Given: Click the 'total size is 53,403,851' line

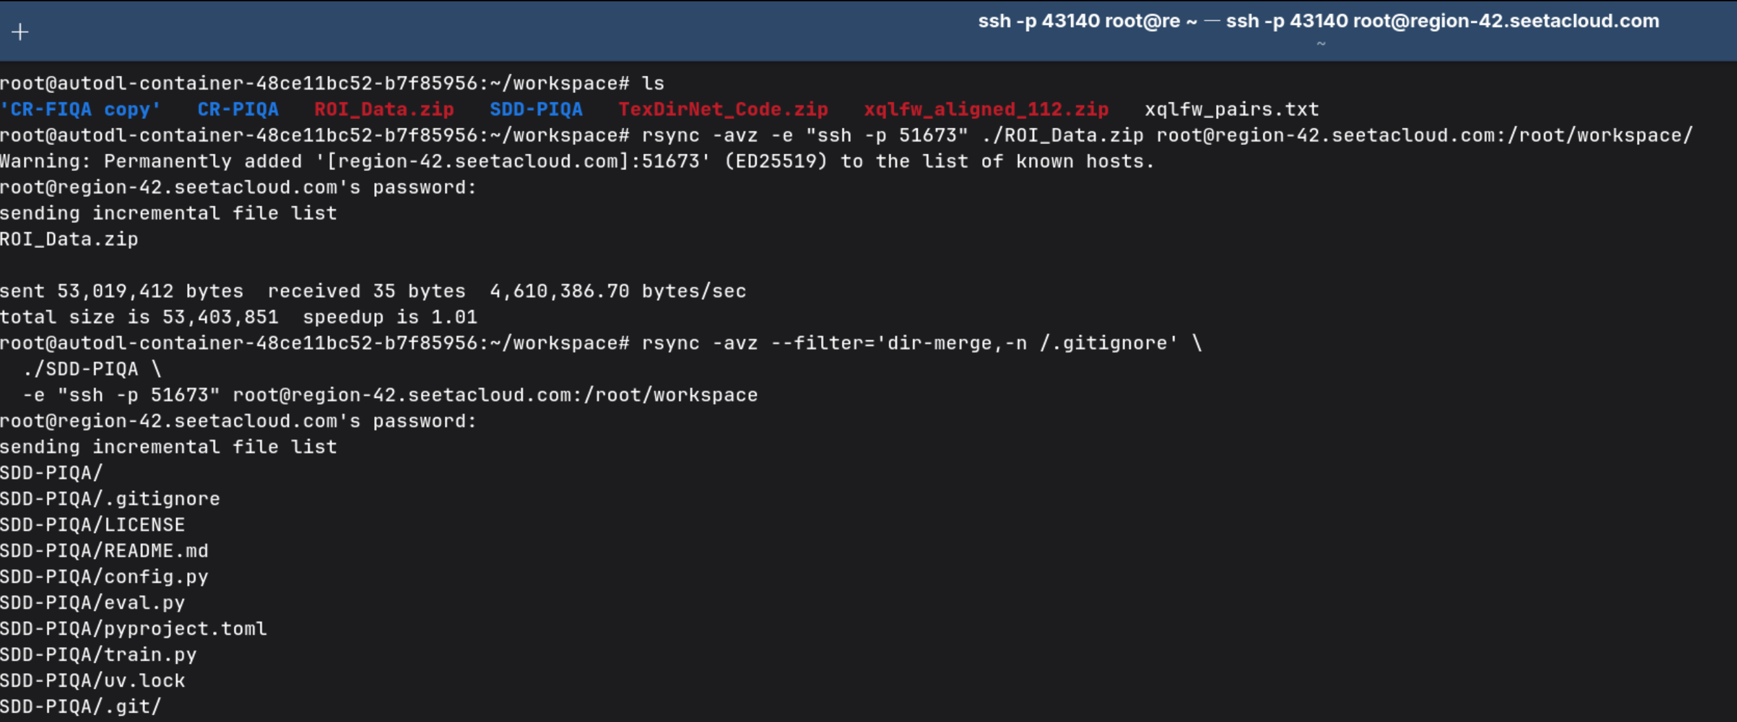Looking at the screenshot, I should [x=238, y=317].
